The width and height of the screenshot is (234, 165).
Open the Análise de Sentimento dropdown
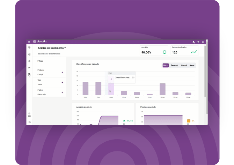(52, 48)
